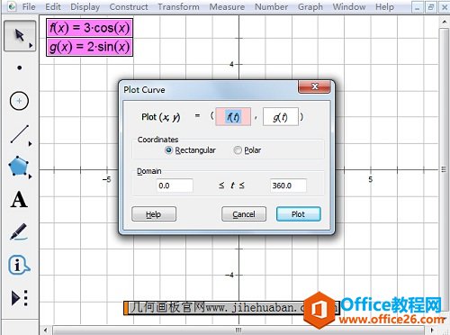This screenshot has height=335, width=450.
Task: Expand the Arrow tool flyout triangle
Action: click(x=31, y=46)
